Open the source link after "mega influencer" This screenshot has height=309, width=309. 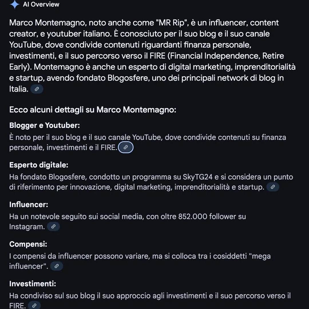point(57,266)
